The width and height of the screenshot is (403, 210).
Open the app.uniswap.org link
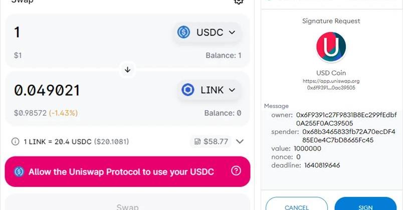[x=331, y=80]
